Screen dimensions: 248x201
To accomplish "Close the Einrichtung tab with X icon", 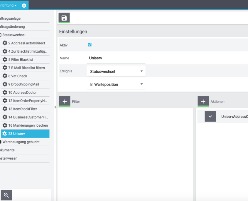I will pos(24,6).
